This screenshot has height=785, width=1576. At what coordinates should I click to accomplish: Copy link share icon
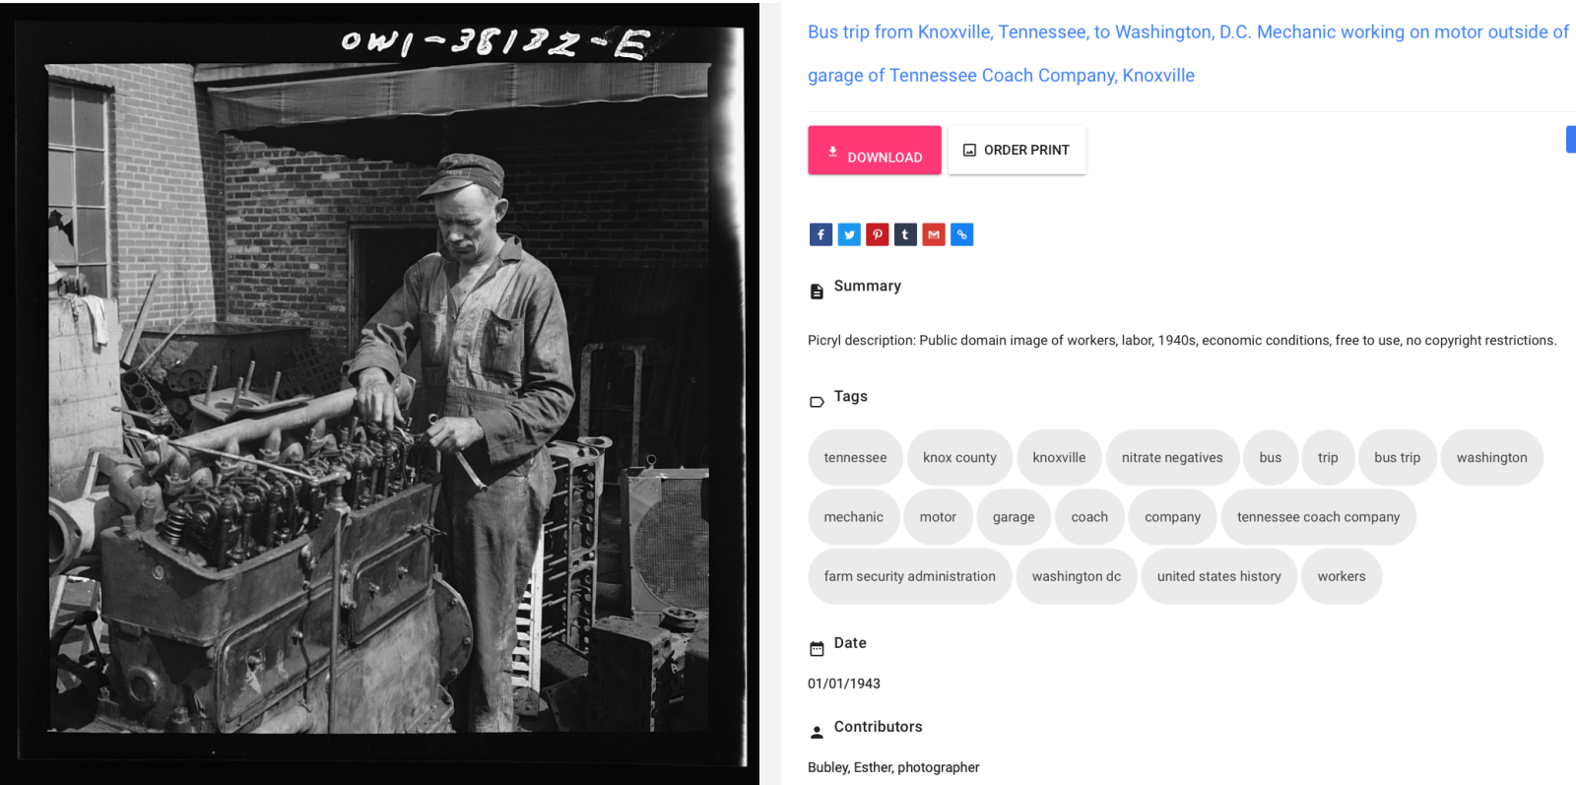click(962, 234)
